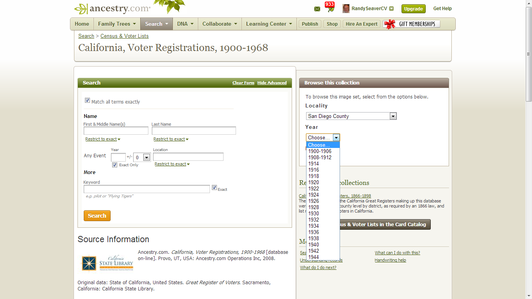Click the Hide Advanced link

[272, 83]
